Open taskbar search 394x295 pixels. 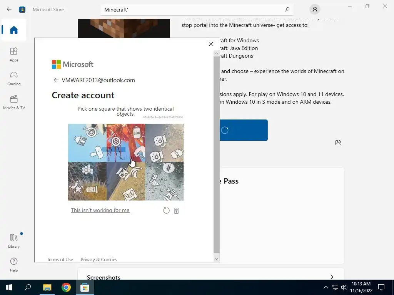pos(28,287)
